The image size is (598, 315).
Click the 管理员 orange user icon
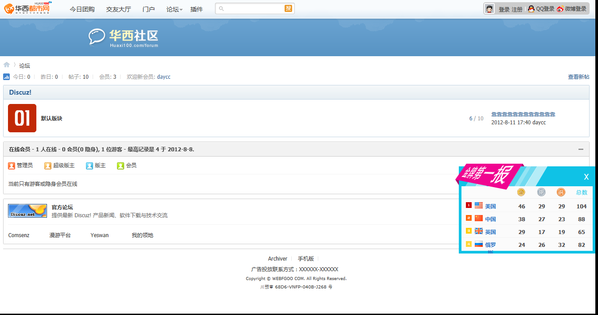point(12,166)
